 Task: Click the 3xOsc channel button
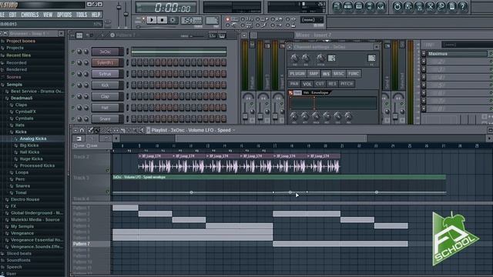(106, 52)
